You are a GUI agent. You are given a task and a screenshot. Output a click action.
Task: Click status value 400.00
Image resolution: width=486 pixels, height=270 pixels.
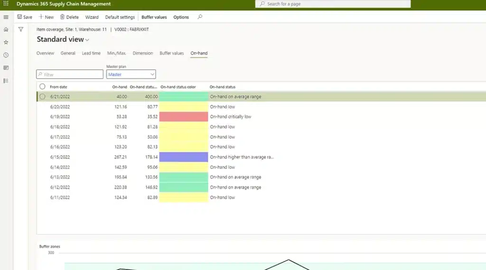[x=151, y=97]
